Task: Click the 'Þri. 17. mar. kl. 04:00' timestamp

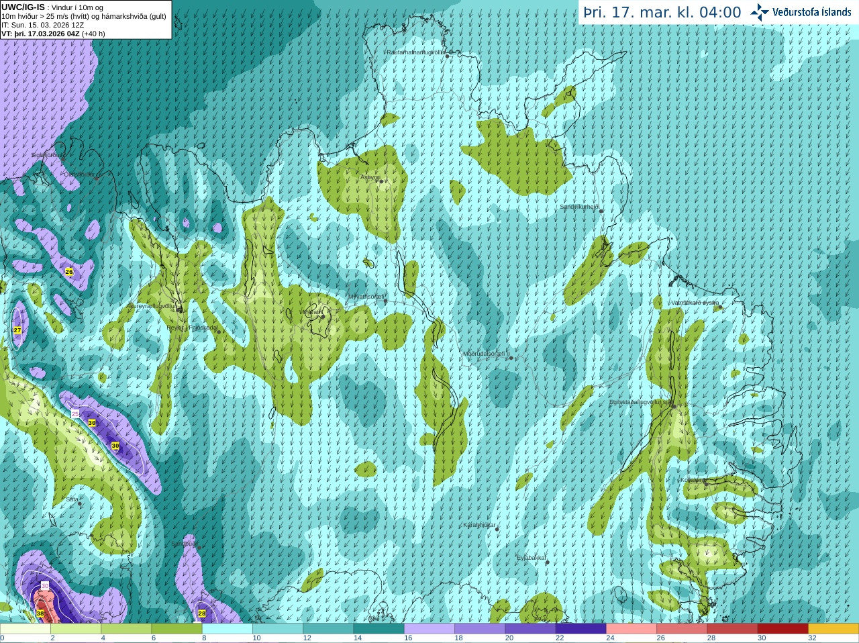Action: (662, 12)
